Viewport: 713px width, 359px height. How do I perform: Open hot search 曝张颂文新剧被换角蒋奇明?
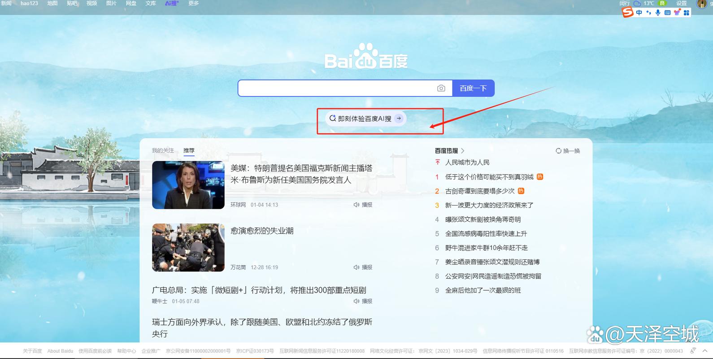click(x=483, y=219)
